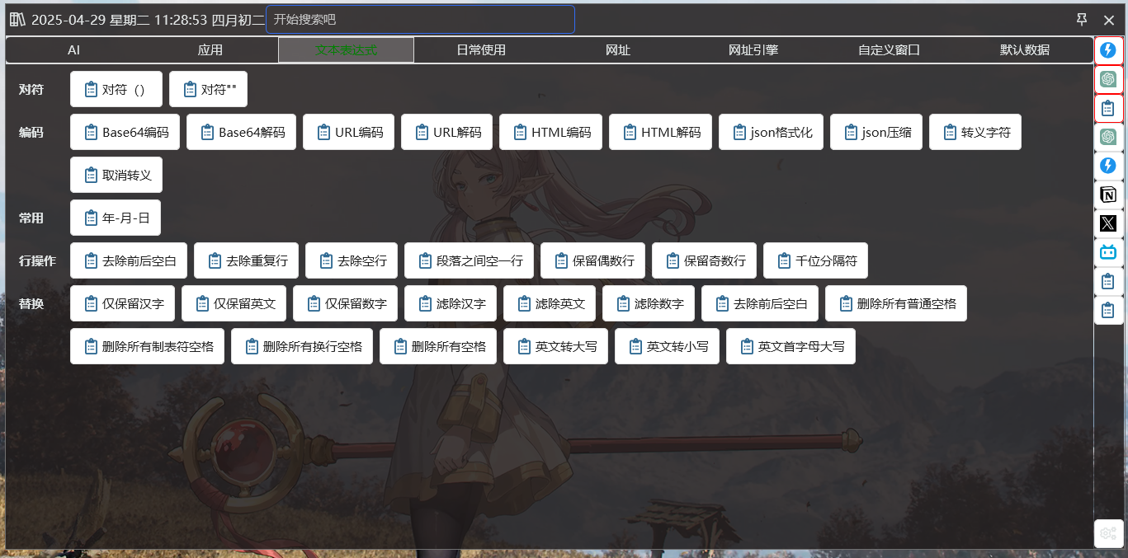Click the 转义字符 button
This screenshot has width=1128, height=558.
click(x=975, y=132)
